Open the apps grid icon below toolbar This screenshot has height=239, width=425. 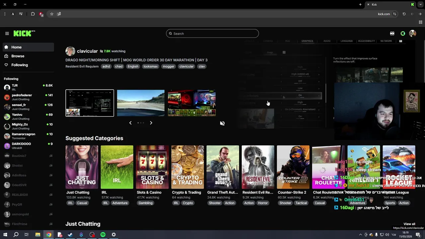(420, 22)
